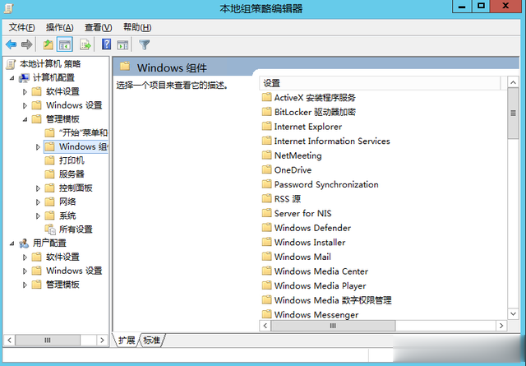Switch to the 扩展 tab
526x366 pixels.
[127, 341]
